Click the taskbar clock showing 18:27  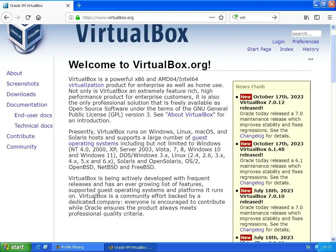327,247
